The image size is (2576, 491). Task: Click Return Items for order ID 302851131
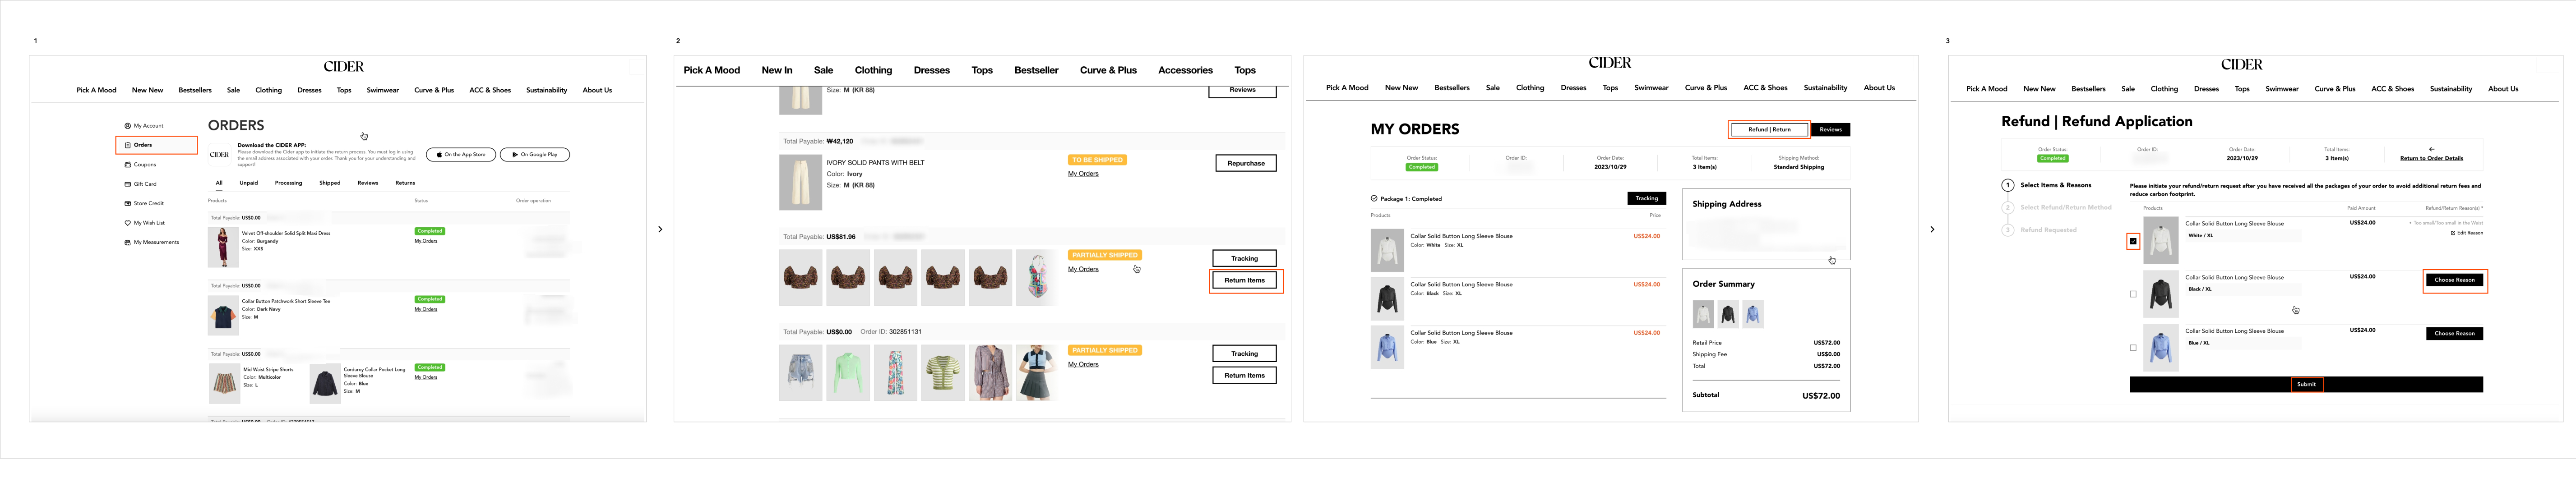coord(1245,376)
